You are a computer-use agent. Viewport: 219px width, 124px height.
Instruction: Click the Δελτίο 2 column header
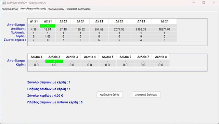coord(54,57)
